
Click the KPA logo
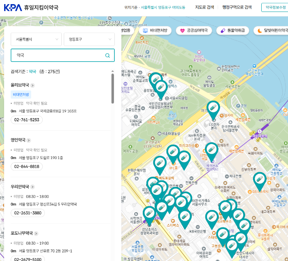click(13, 7)
